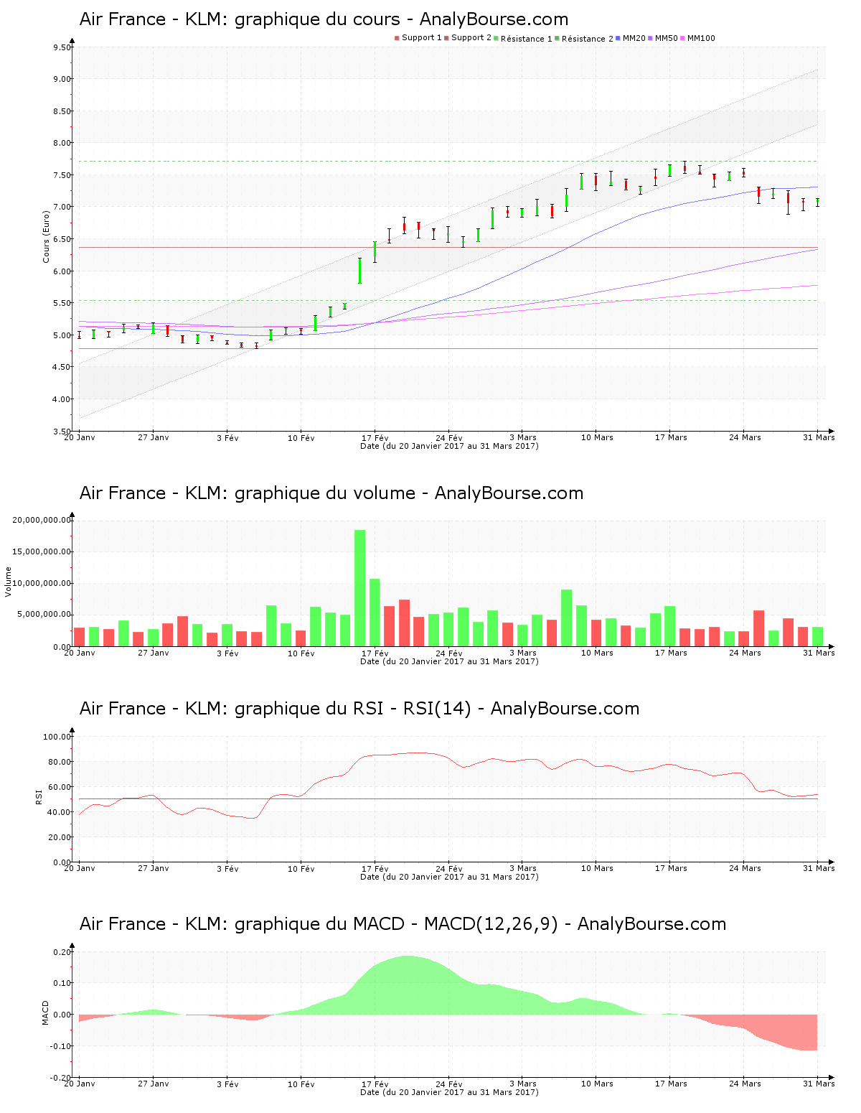Click the 5,000,000.00 volume axis value

pyautogui.click(x=44, y=615)
